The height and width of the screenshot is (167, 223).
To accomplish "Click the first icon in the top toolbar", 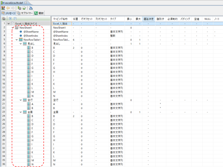I will [x=3, y=8].
